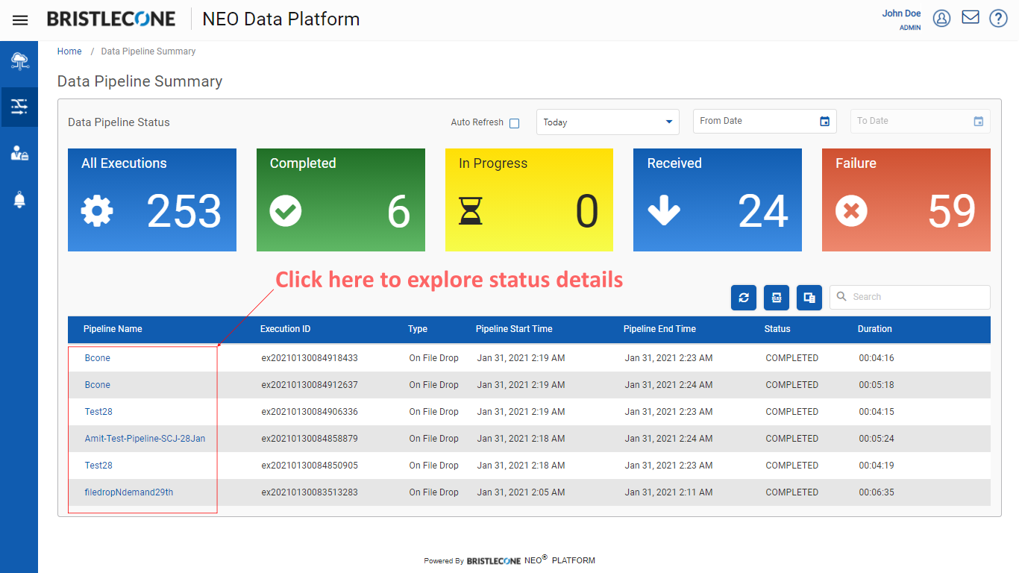1019x573 pixels.
Task: Click Data Pipeline Summary breadcrumb text
Action: (x=148, y=51)
